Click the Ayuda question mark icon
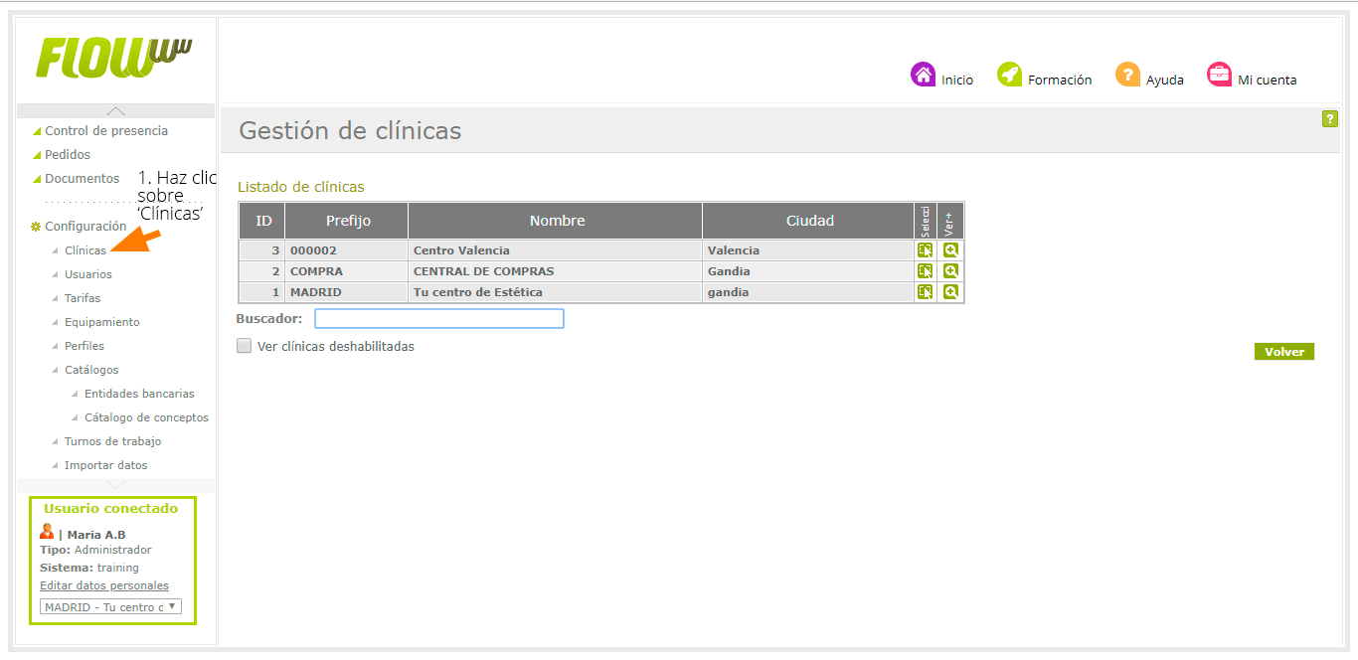Screen dimensions: 1358x660 pos(1127,75)
